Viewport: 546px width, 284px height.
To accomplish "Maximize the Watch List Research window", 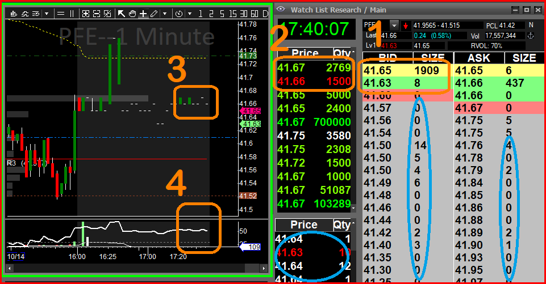I will (526, 10).
